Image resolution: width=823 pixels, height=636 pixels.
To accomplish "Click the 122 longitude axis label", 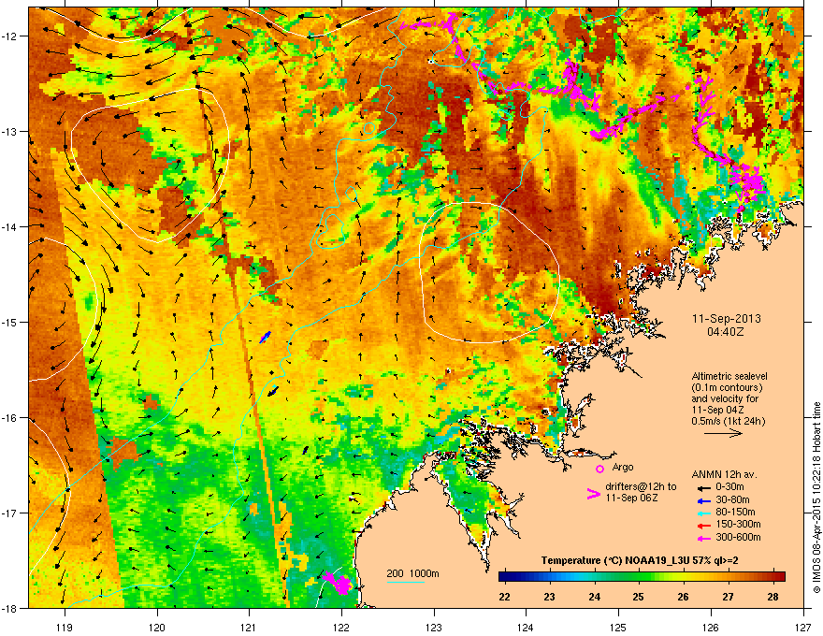I will [341, 627].
